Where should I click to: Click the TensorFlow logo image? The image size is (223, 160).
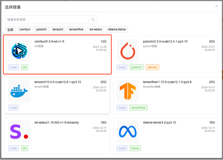pos(128,91)
